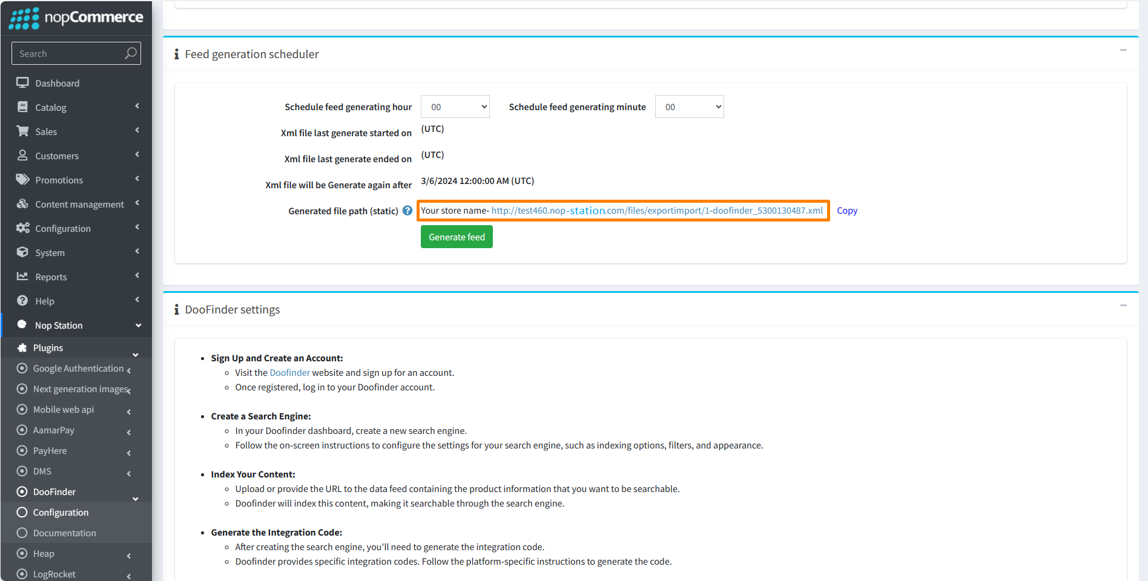Click the Generate feed button

tap(457, 237)
